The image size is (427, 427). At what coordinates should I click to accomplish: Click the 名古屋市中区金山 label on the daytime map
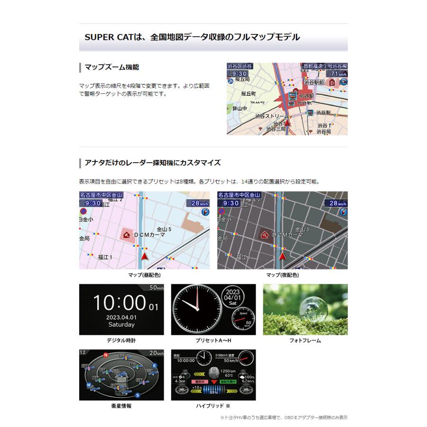coord(101,195)
